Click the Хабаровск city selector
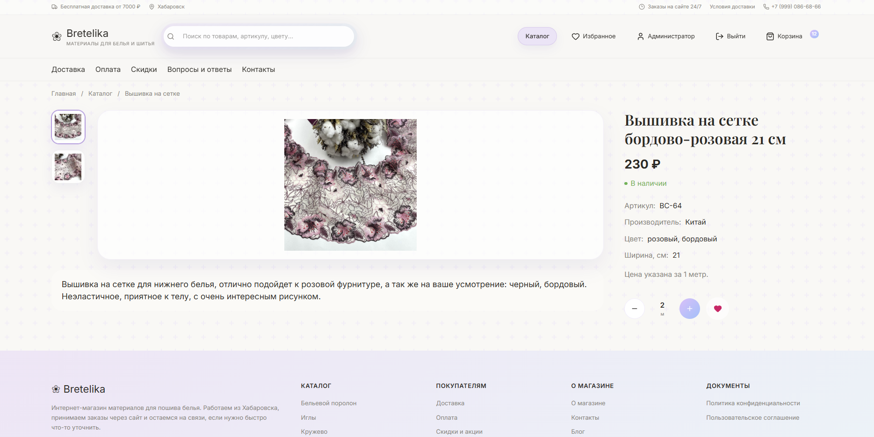Image resolution: width=874 pixels, height=437 pixels. click(x=167, y=7)
